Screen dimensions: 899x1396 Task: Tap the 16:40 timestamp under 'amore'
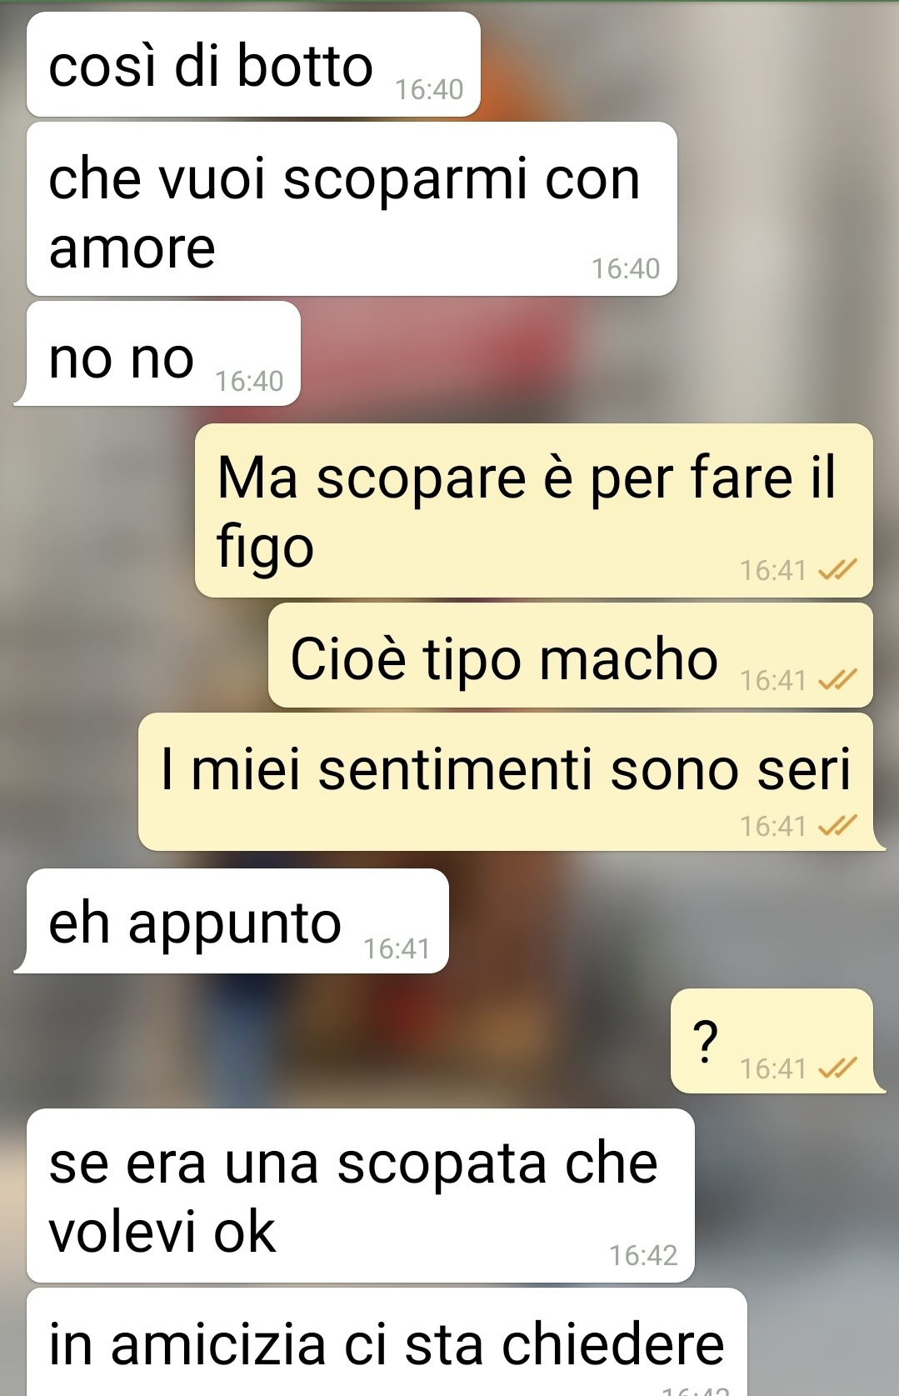click(626, 268)
